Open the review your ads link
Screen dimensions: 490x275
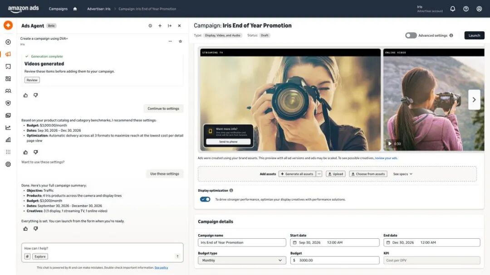click(386, 158)
